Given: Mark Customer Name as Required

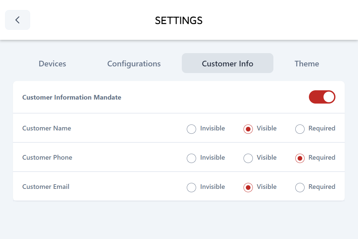Looking at the screenshot, I should click(300, 129).
